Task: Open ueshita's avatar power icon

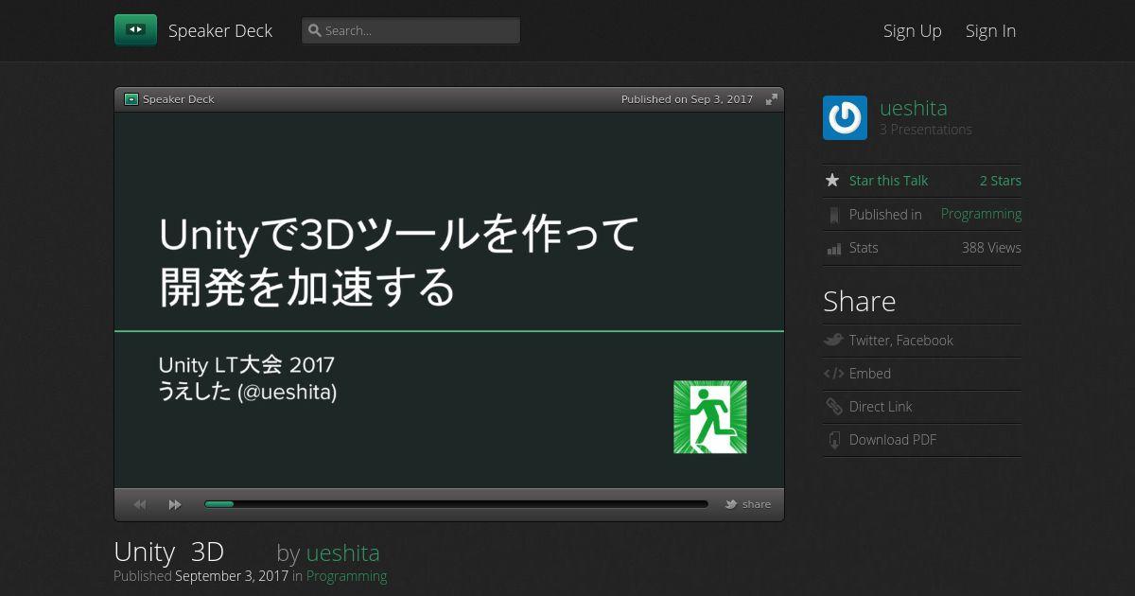Action: [845, 118]
